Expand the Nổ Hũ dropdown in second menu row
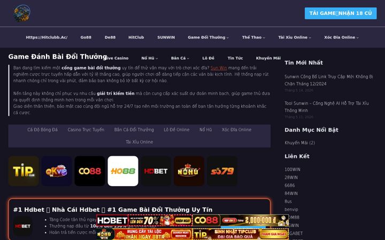Image resolution: width=385 pixels, height=240 pixels. coord(150,58)
